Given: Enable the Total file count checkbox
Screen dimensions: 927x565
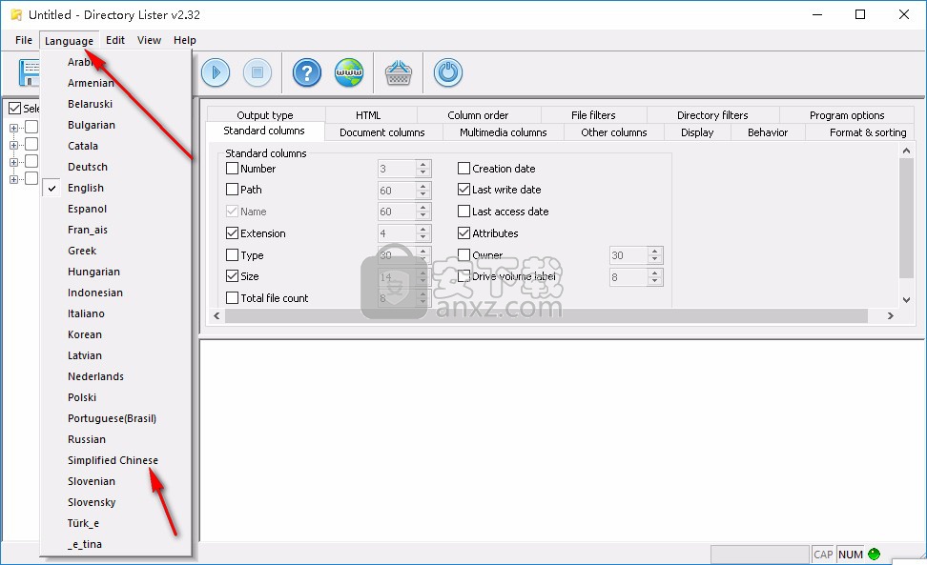Looking at the screenshot, I should 233,297.
